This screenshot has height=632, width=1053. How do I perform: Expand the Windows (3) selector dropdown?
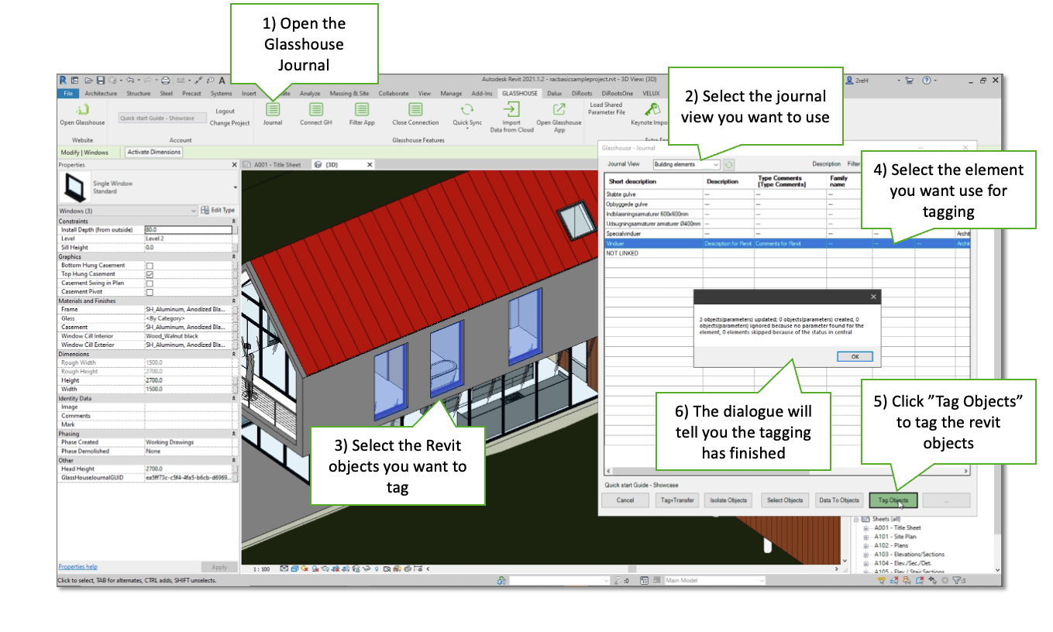click(128, 211)
